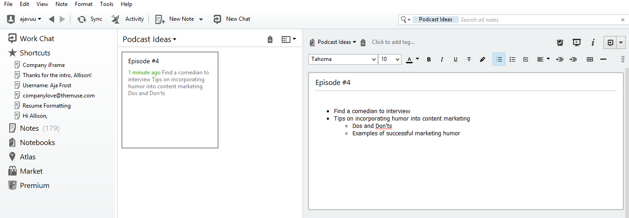
Task: Decrease indent of the bullet
Action: pos(560,59)
